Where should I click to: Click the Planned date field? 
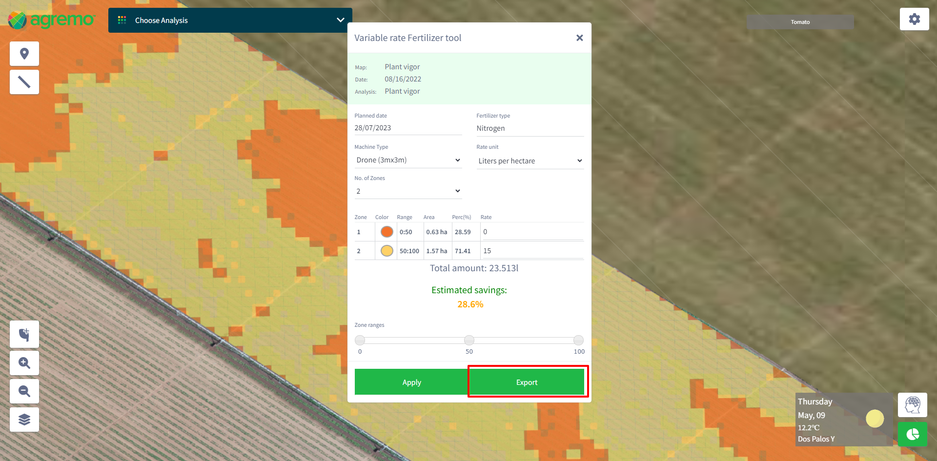(408, 128)
